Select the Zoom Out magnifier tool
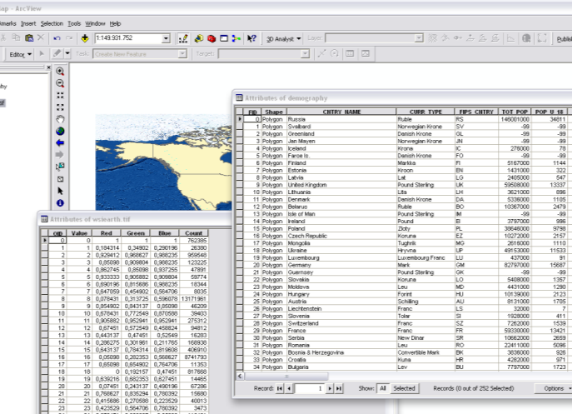 60,83
